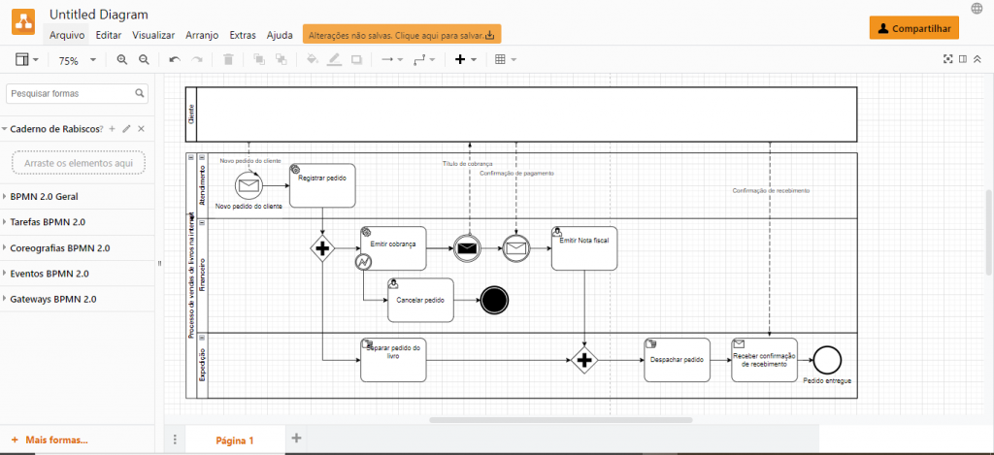The height and width of the screenshot is (455, 994).
Task: Click the Compartilhar button
Action: 913,28
